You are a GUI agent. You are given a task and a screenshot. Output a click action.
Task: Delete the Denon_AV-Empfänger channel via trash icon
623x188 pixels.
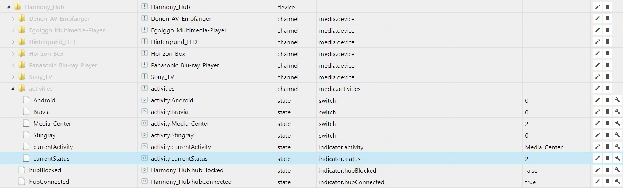[x=608, y=18]
